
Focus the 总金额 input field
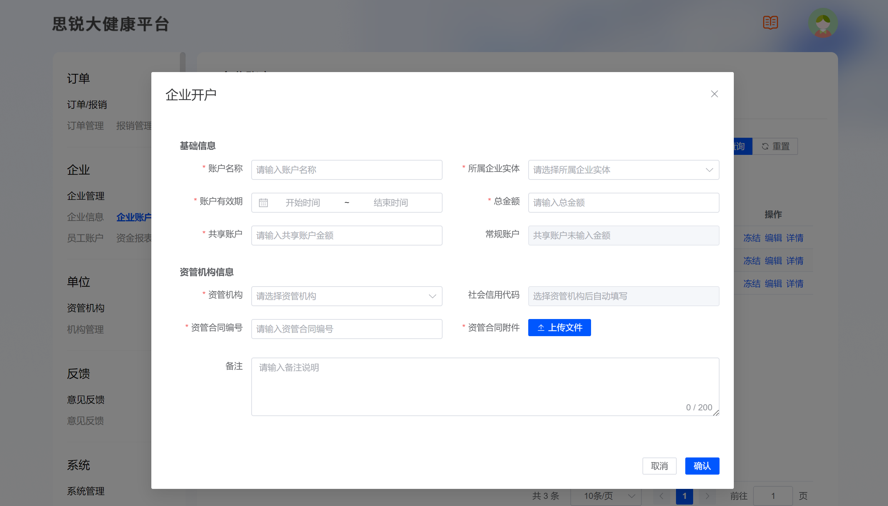[624, 203]
